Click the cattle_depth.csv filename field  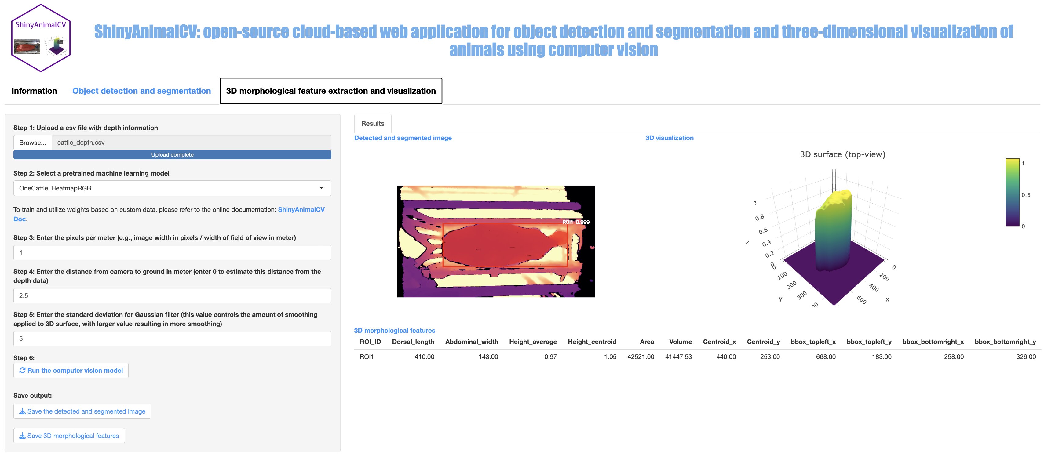click(x=191, y=143)
